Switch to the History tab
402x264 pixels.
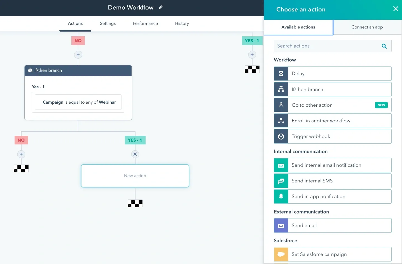[x=182, y=23]
